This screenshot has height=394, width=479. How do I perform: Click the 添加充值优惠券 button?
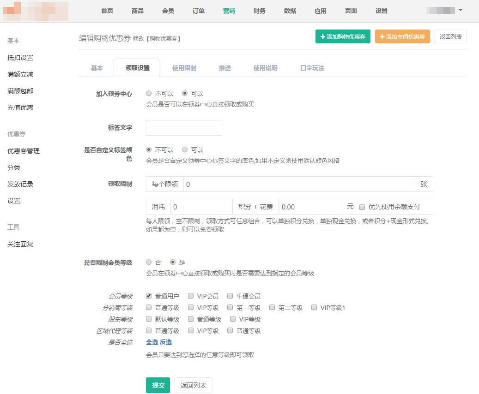[402, 36]
